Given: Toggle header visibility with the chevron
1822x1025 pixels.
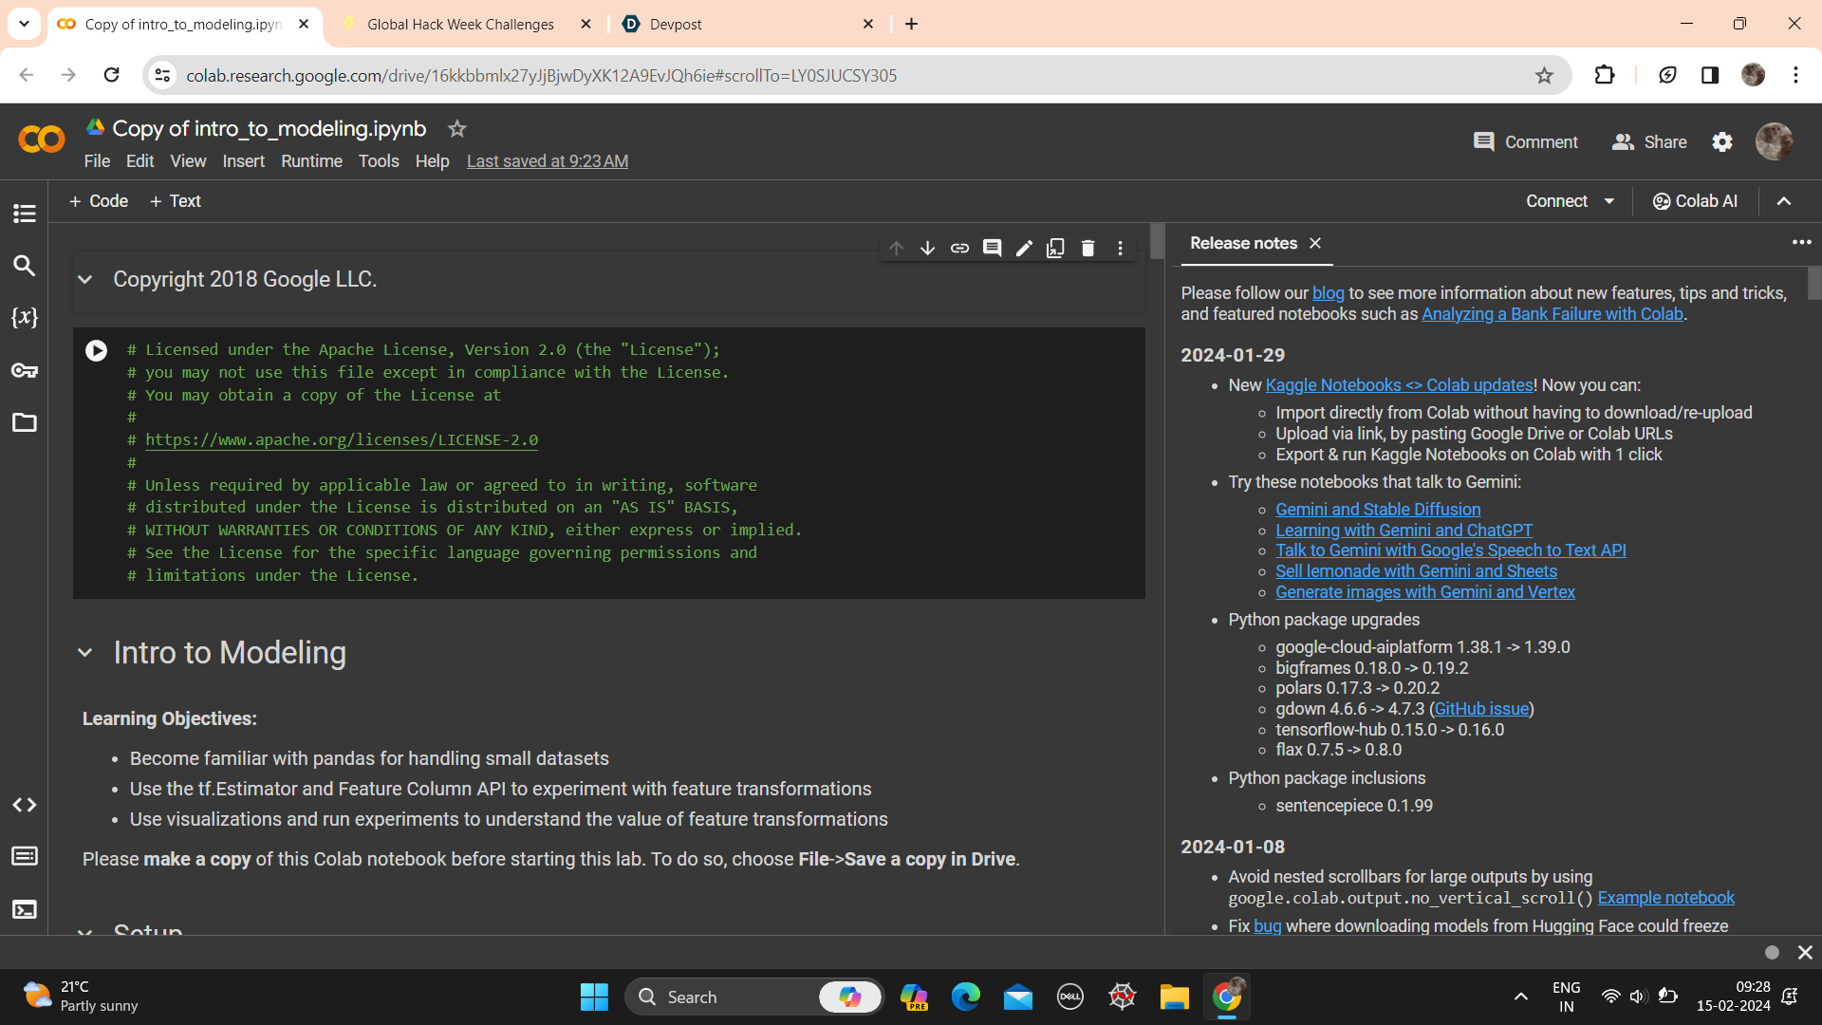Looking at the screenshot, I should 1784,201.
